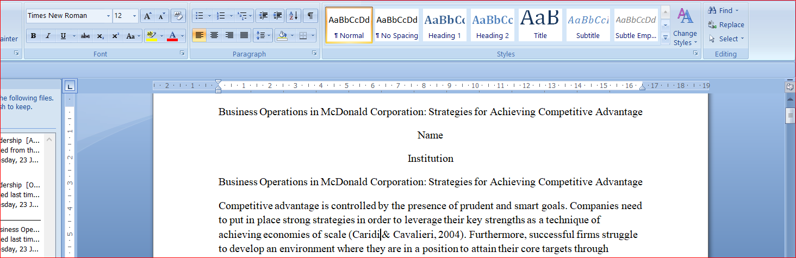Apply the Shading paint bucket fill

coord(282,36)
